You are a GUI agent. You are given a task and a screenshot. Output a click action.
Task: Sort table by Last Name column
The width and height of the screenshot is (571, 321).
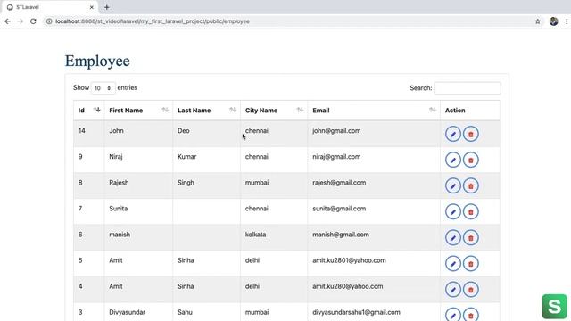click(206, 111)
